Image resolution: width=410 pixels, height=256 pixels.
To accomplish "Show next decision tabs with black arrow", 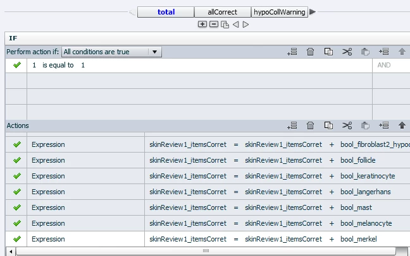I will pyautogui.click(x=313, y=12).
